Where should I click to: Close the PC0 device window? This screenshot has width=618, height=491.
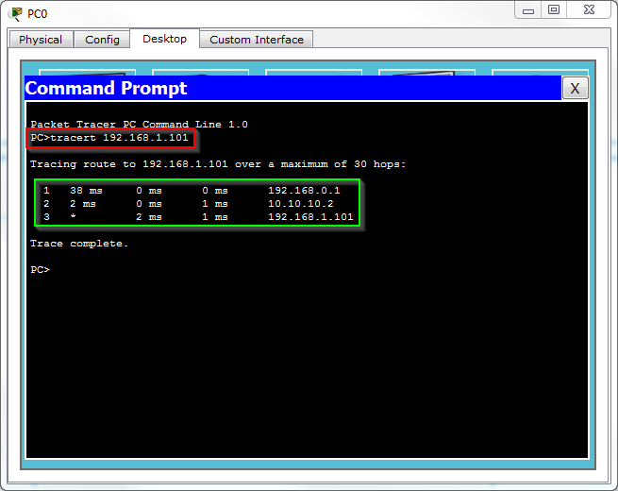pyautogui.click(x=590, y=10)
